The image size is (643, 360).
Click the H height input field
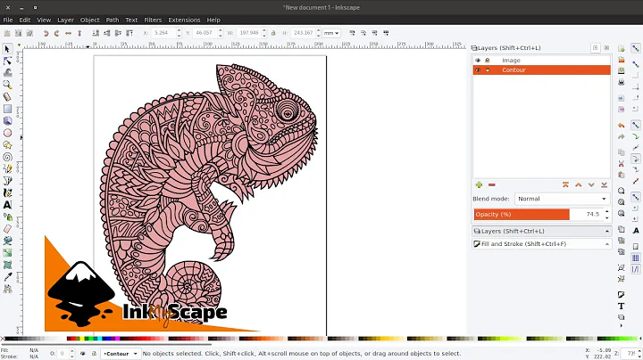302,33
